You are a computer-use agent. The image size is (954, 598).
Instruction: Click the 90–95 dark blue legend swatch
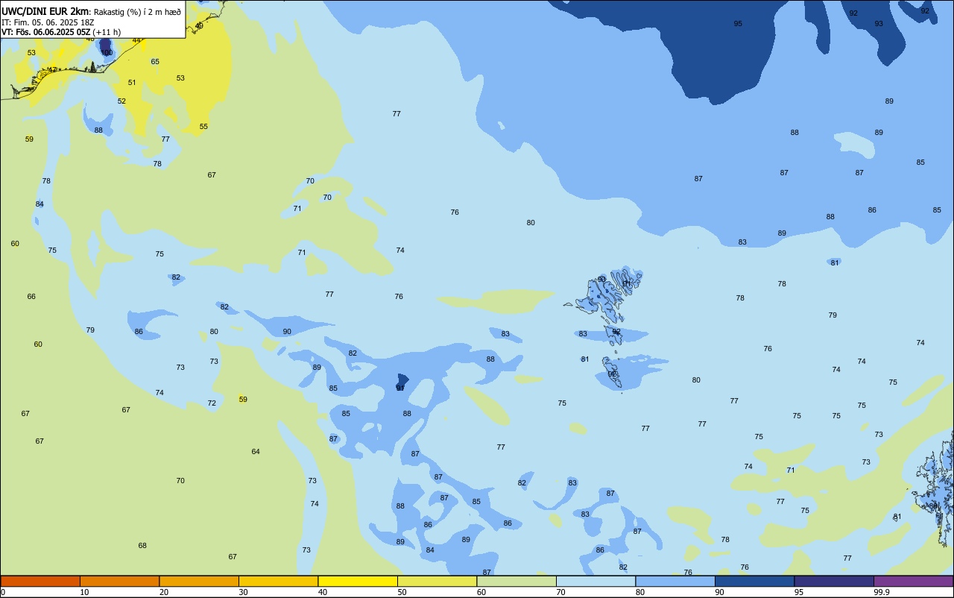[x=754, y=581]
